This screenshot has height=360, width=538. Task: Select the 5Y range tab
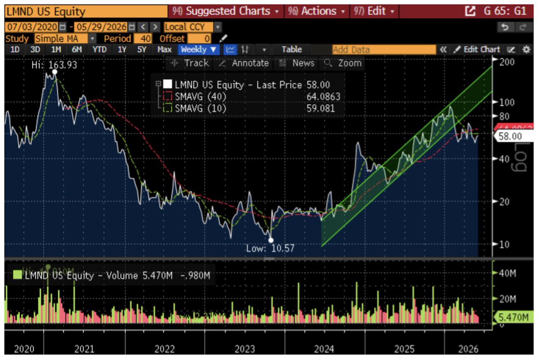point(142,49)
